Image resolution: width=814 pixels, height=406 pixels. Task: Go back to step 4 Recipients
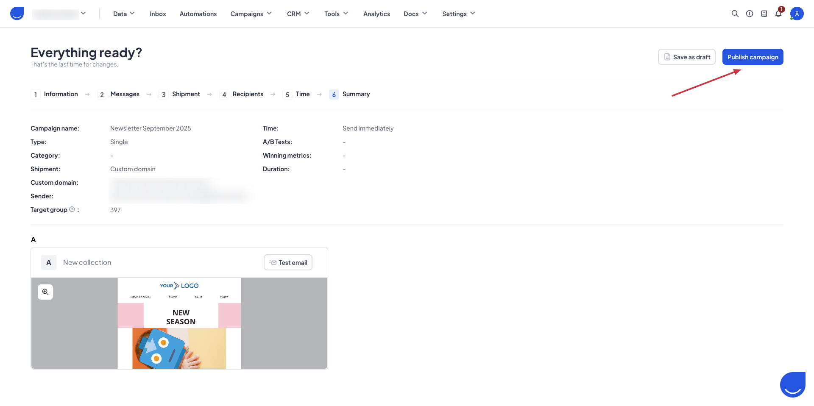coord(248,94)
